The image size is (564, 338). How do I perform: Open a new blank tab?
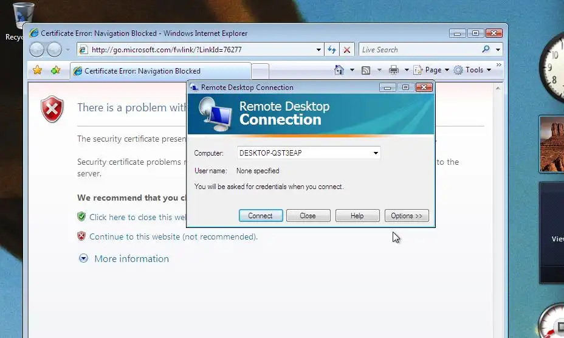coord(260,71)
